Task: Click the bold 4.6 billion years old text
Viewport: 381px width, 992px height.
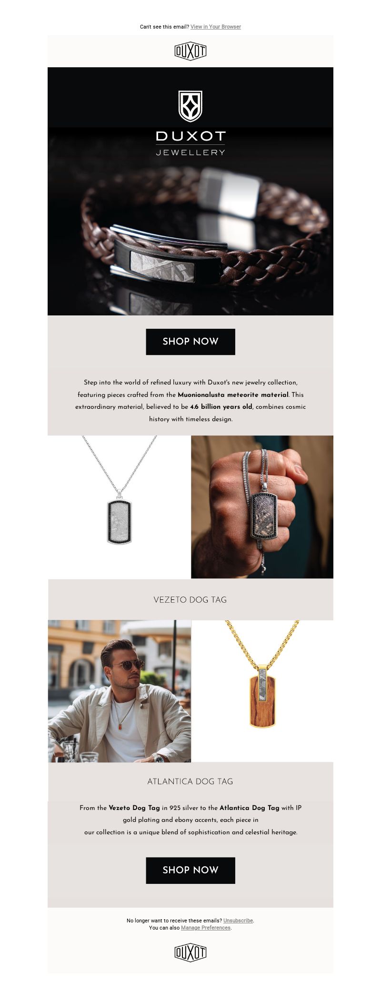Action: pos(221,406)
